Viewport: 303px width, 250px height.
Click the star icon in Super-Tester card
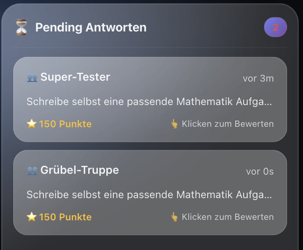point(31,124)
